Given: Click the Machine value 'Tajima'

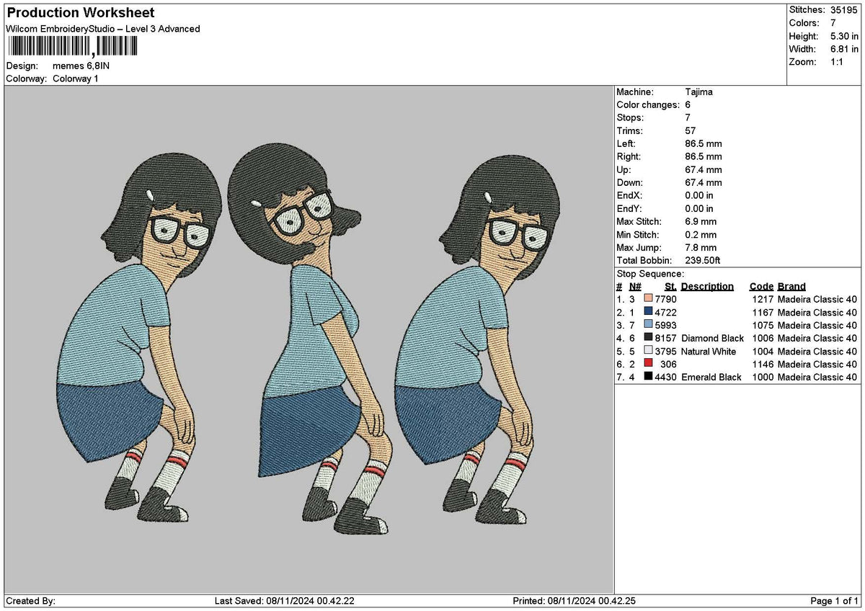Looking at the screenshot, I should point(698,92).
